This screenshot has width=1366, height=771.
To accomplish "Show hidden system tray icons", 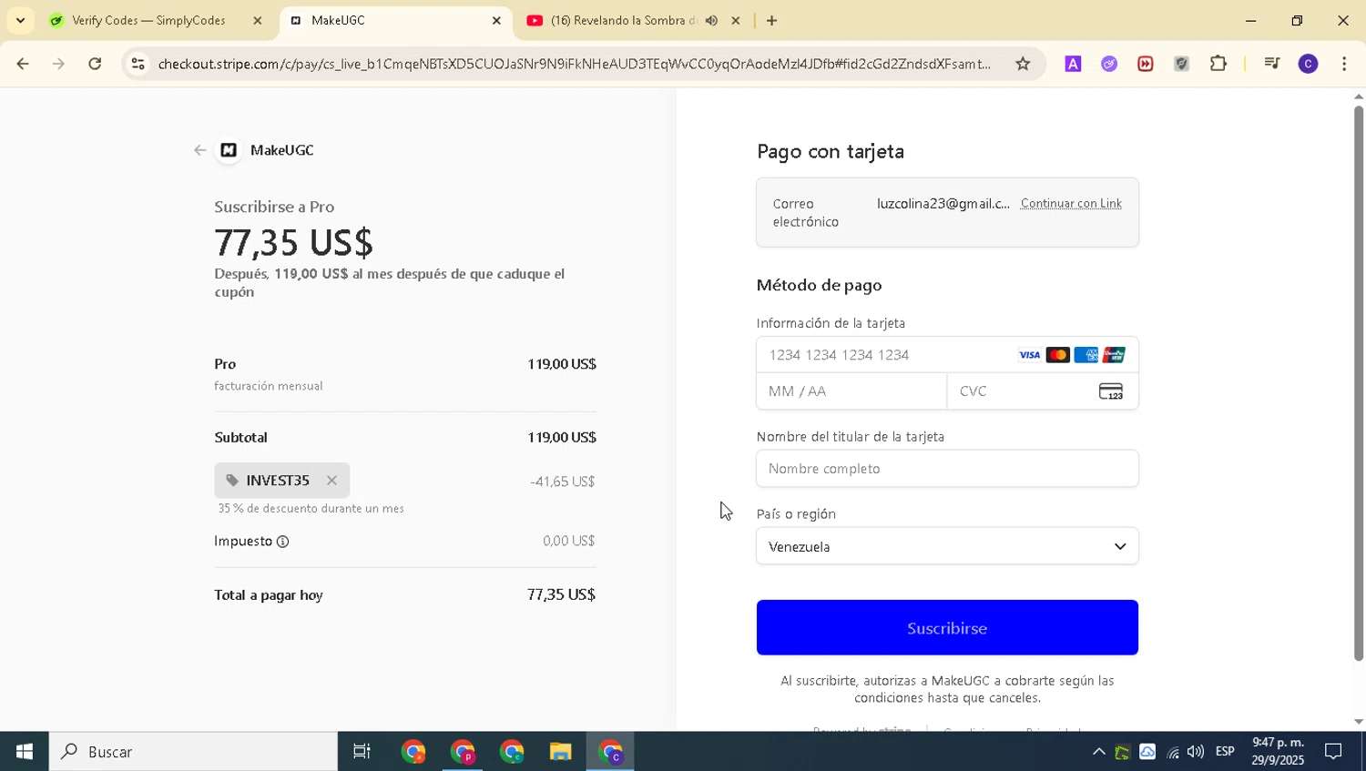I will point(1099,752).
